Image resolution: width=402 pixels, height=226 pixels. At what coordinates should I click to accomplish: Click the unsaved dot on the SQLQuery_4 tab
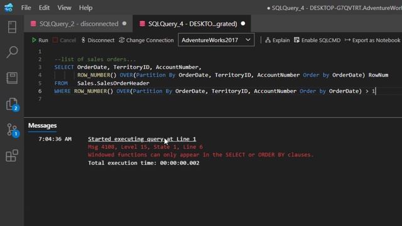click(x=243, y=24)
